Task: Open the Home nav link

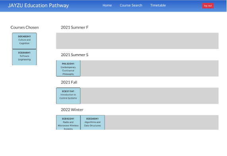Action: point(107,5)
